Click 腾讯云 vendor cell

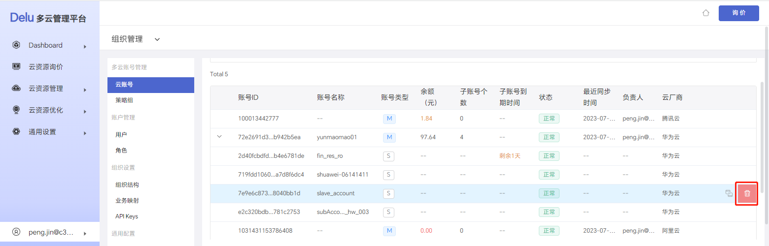coord(671,119)
